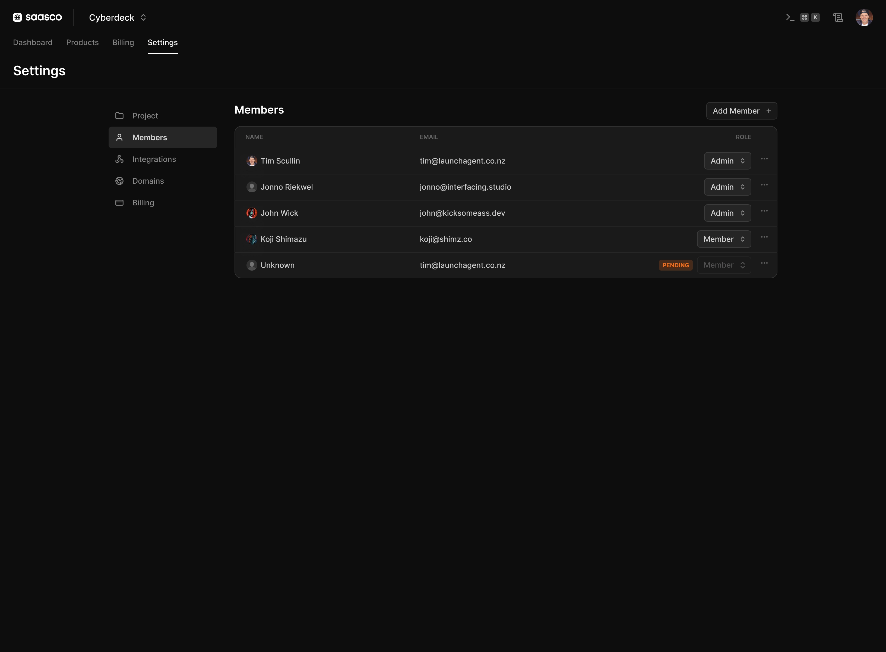The width and height of the screenshot is (886, 652).
Task: Click the changelog scroll icon in header
Action: [x=838, y=17]
